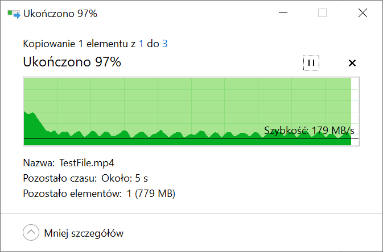Click the Ukończono 97% heading
The image size is (383, 252).
(x=72, y=62)
